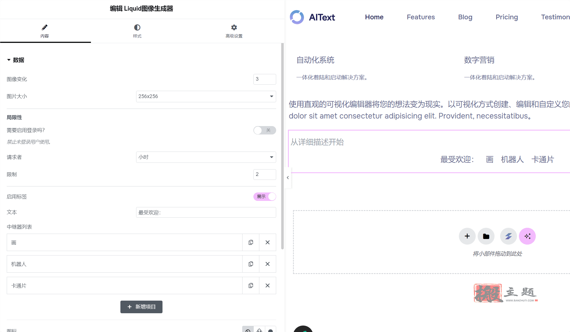Viewport: 570px width, 332px height.
Task: Collapse the editor panel with arrow handle
Action: (288, 178)
